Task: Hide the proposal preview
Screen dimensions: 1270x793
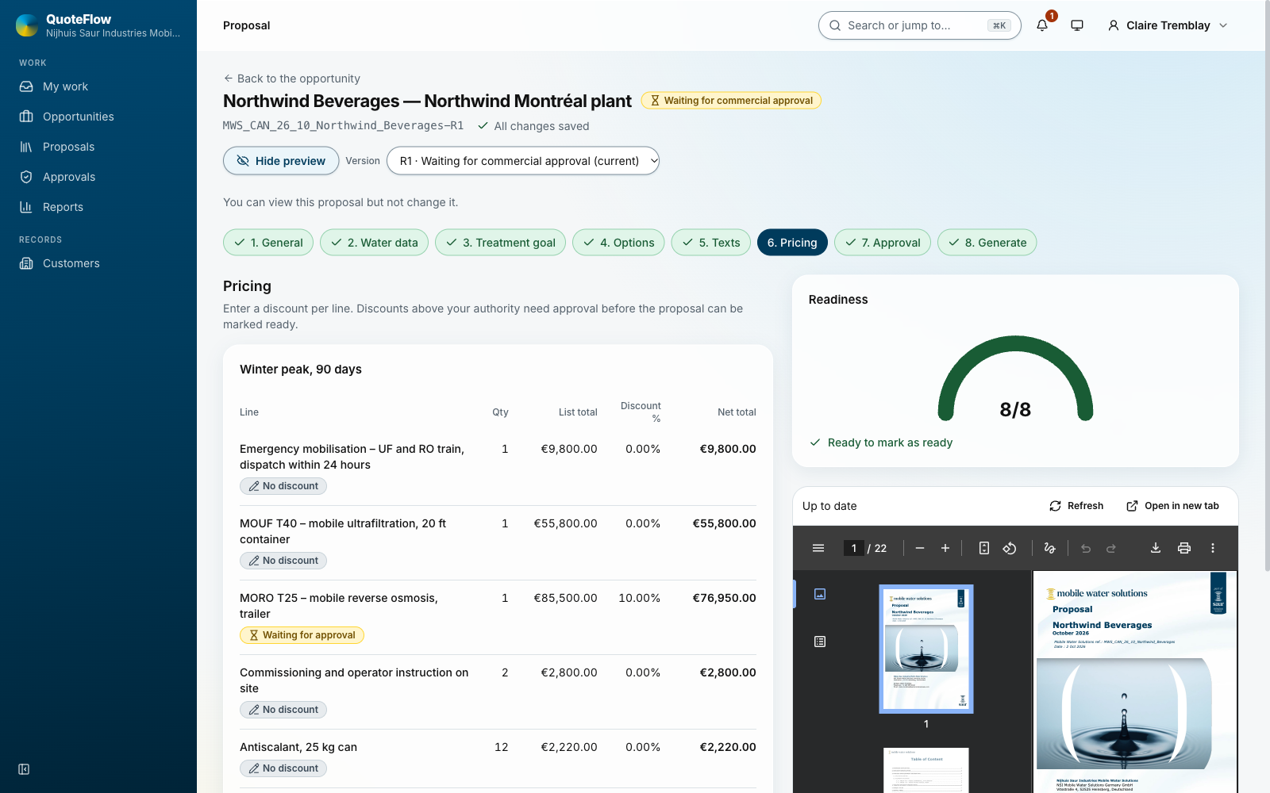Action: 281,161
